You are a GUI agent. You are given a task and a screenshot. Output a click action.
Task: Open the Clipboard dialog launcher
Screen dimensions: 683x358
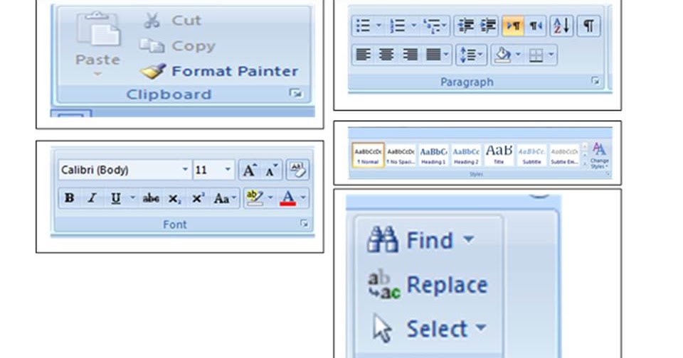coord(296,93)
